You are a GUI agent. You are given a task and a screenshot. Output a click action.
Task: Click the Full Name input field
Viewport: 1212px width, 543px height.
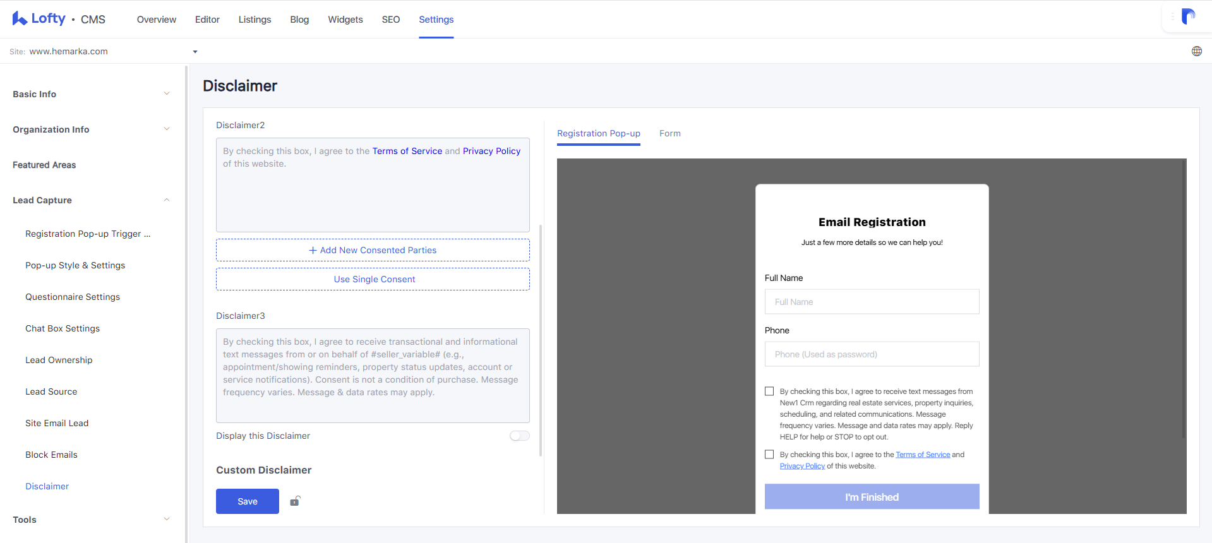pos(872,302)
